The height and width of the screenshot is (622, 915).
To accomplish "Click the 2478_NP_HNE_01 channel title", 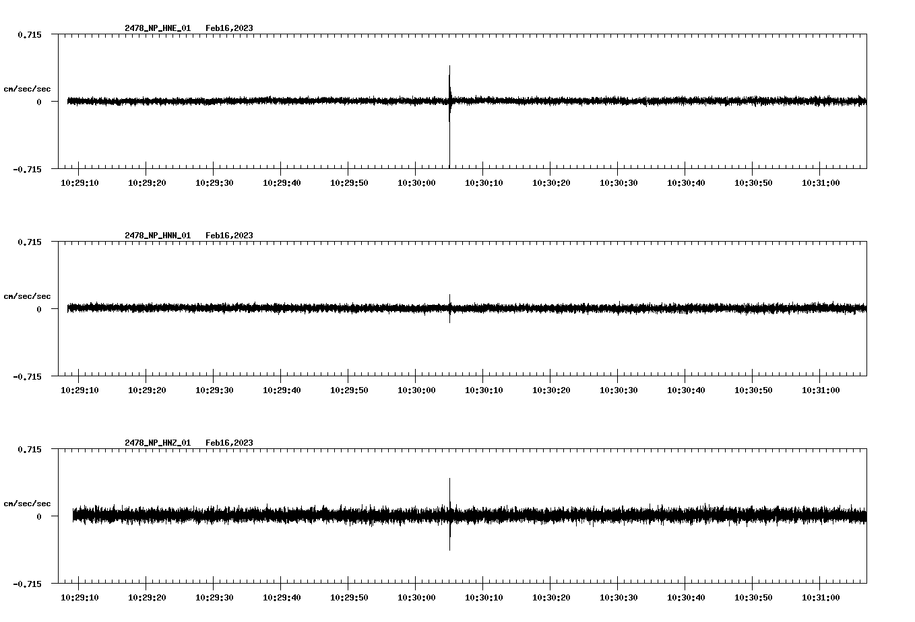I will click(158, 28).
